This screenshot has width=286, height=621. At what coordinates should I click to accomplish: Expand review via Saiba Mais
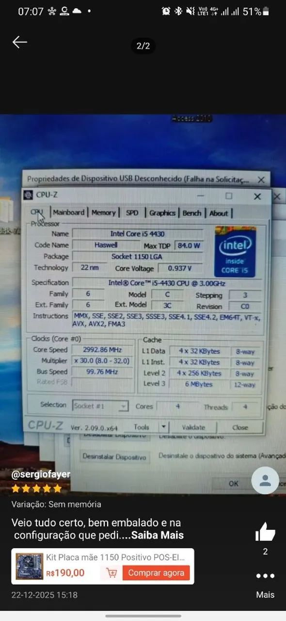[x=158, y=536]
